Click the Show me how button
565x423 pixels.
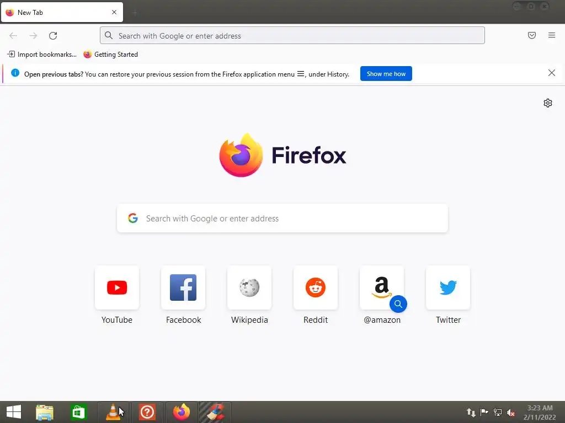386,74
